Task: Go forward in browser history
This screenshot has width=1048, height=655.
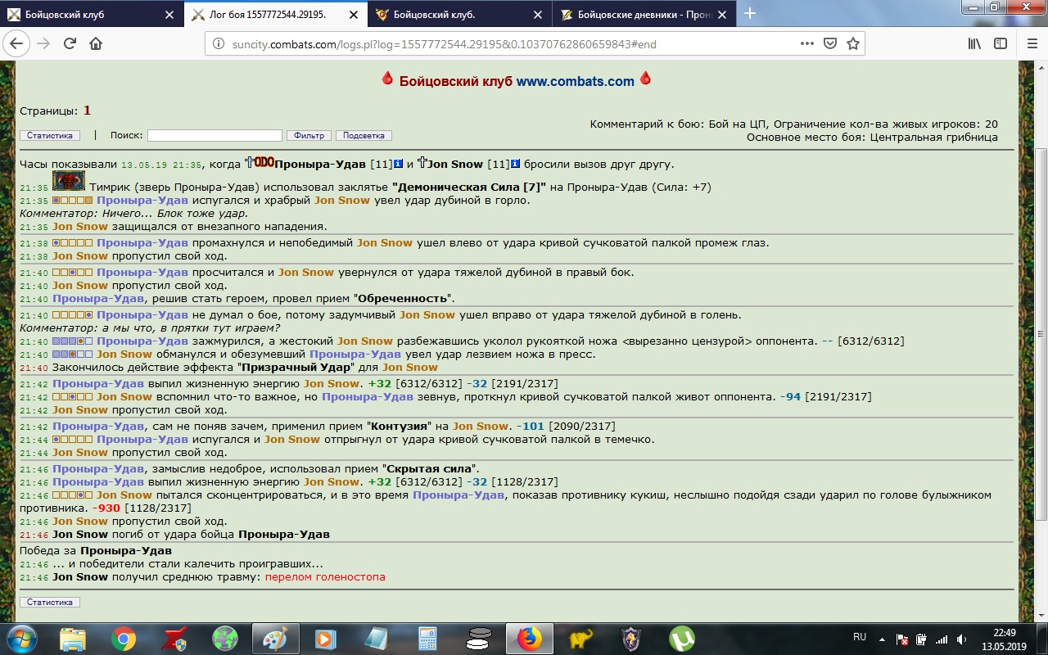Action: [44, 43]
